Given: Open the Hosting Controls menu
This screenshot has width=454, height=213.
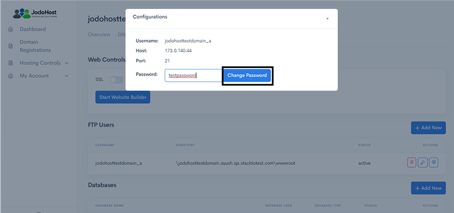Looking at the screenshot, I should (40, 63).
